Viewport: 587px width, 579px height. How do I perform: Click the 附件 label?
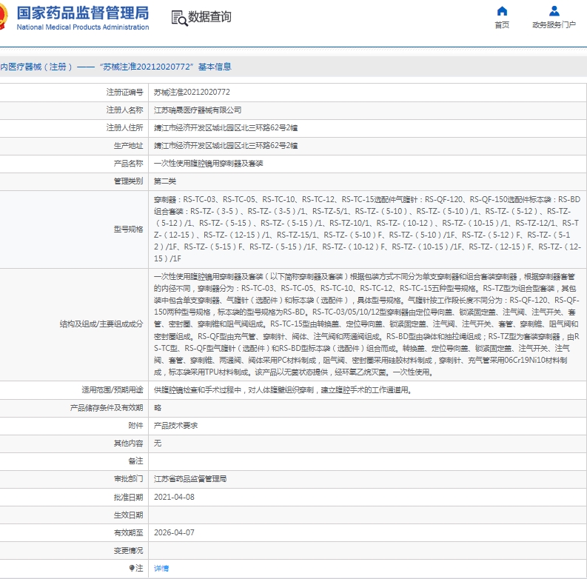(x=135, y=426)
